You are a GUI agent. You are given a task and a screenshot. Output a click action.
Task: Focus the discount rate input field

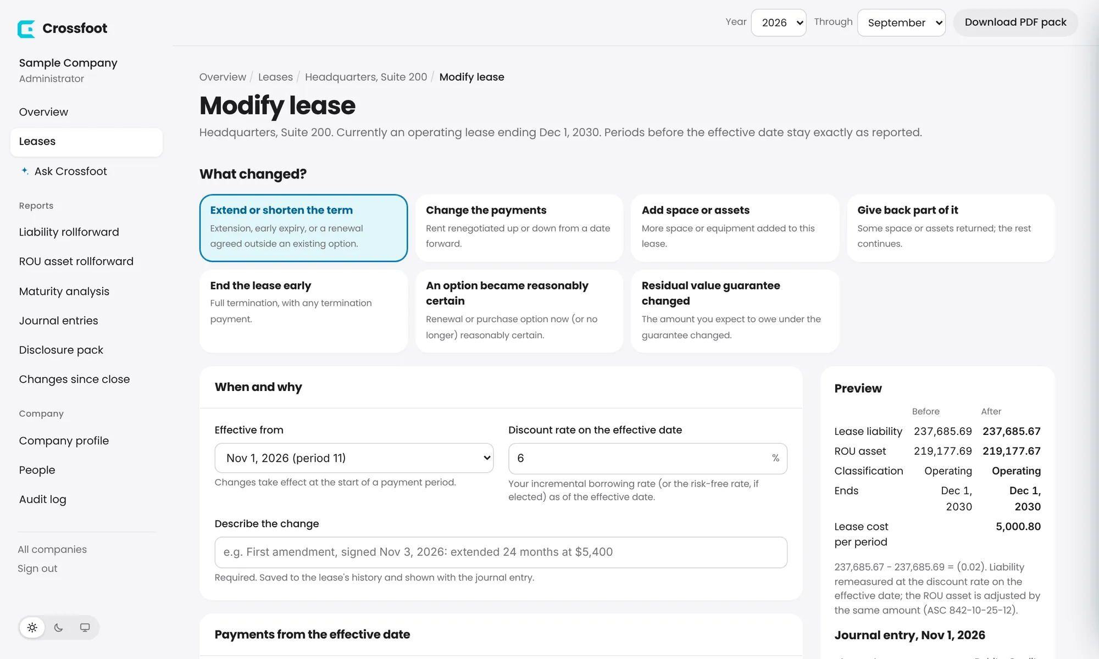click(x=647, y=459)
